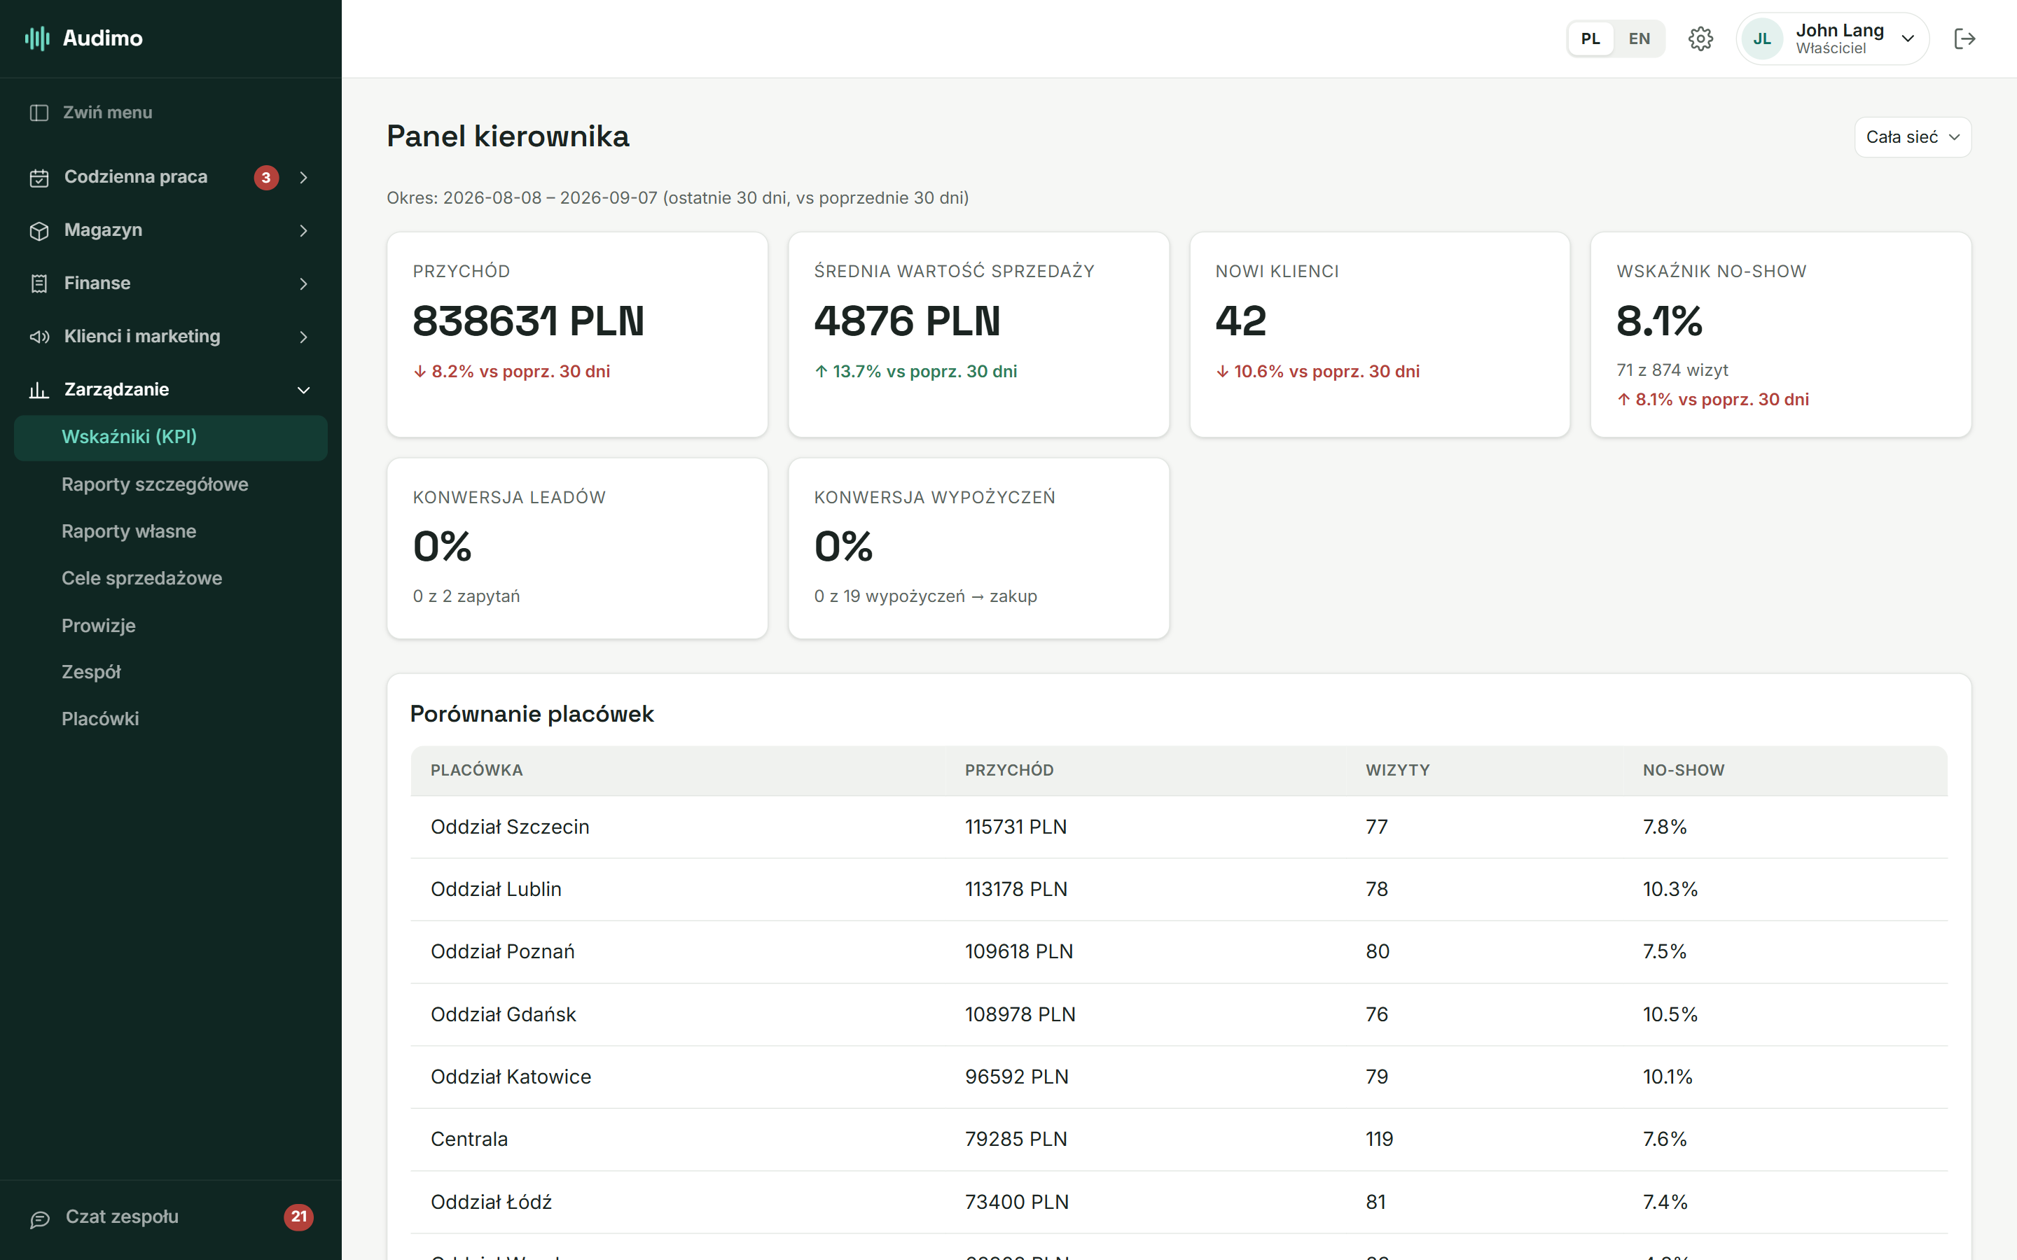
Task: Click Oddział Gdańsk cell
Action: (x=504, y=1014)
